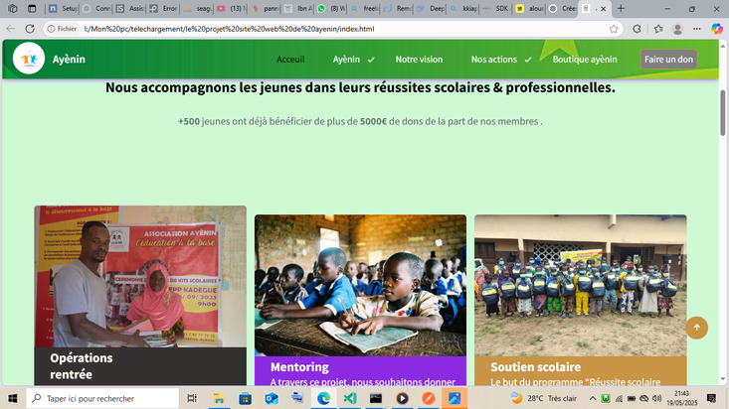729x409 pixels.
Task: Go back with browser back arrow
Action: click(x=11, y=29)
